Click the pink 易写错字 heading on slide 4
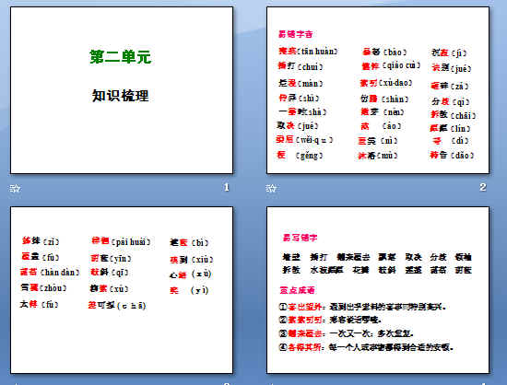The height and width of the screenshot is (385, 507). click(x=300, y=238)
